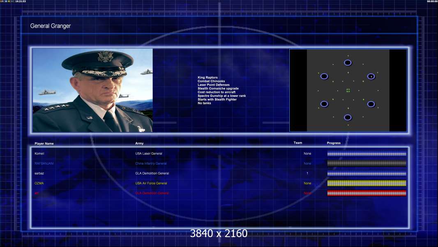This screenshot has width=438, height=247.
Task: Select player name RAFSANJANI
Action: (44, 163)
